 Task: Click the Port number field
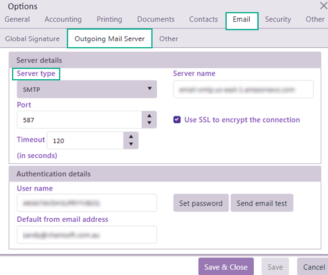pyautogui.click(x=79, y=120)
